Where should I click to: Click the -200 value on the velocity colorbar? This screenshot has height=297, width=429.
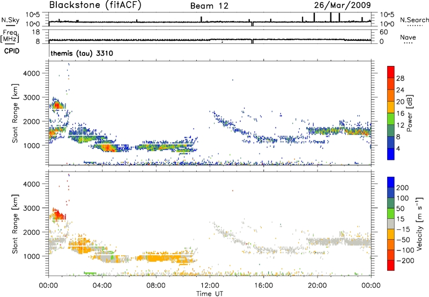(x=405, y=261)
